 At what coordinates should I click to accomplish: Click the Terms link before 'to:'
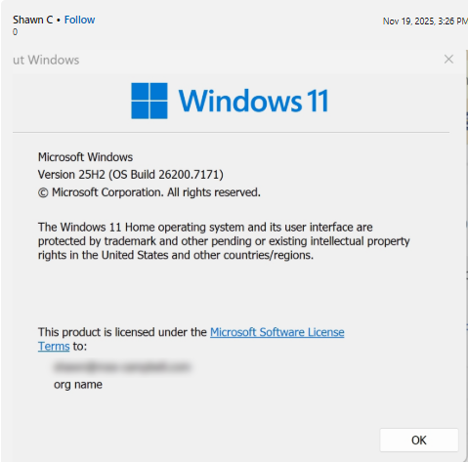[x=54, y=346]
